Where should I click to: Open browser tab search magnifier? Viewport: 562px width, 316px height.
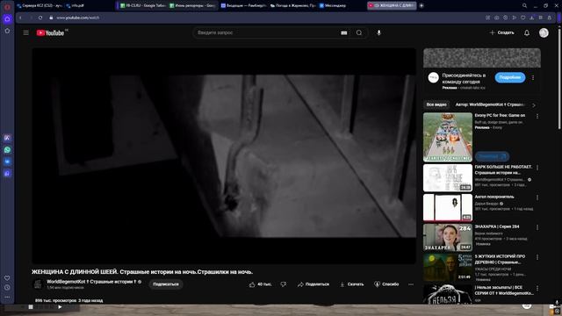pos(524,6)
